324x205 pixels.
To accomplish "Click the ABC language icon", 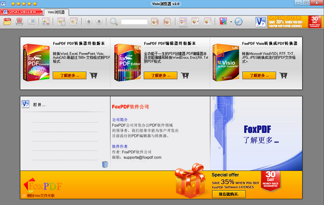I will click(223, 22).
